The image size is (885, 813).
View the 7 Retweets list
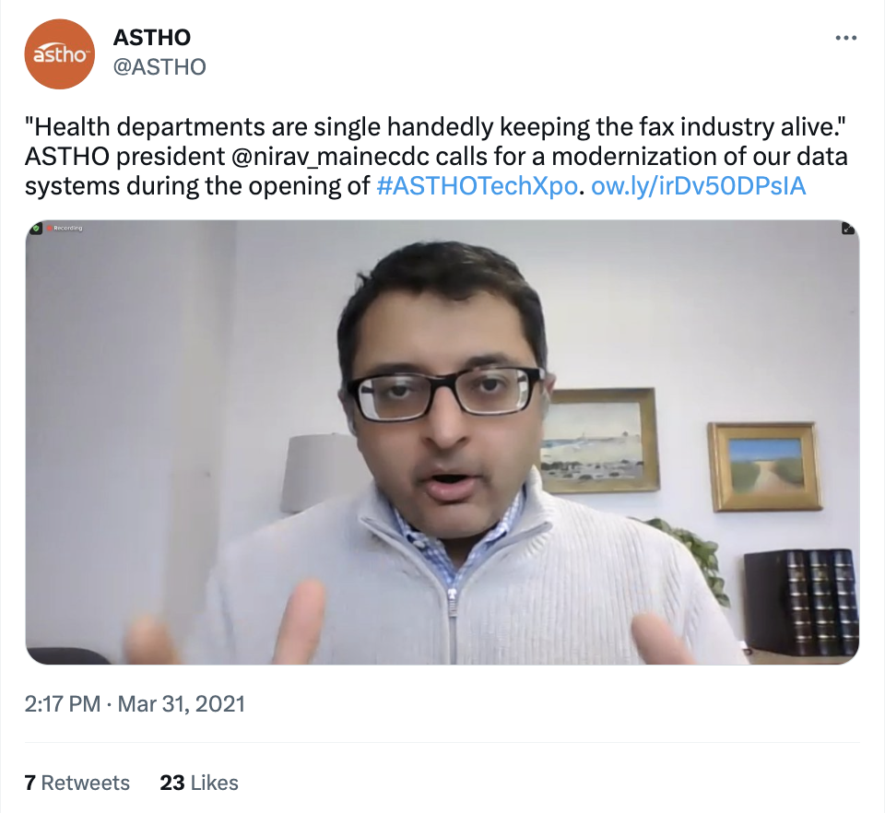tap(77, 783)
